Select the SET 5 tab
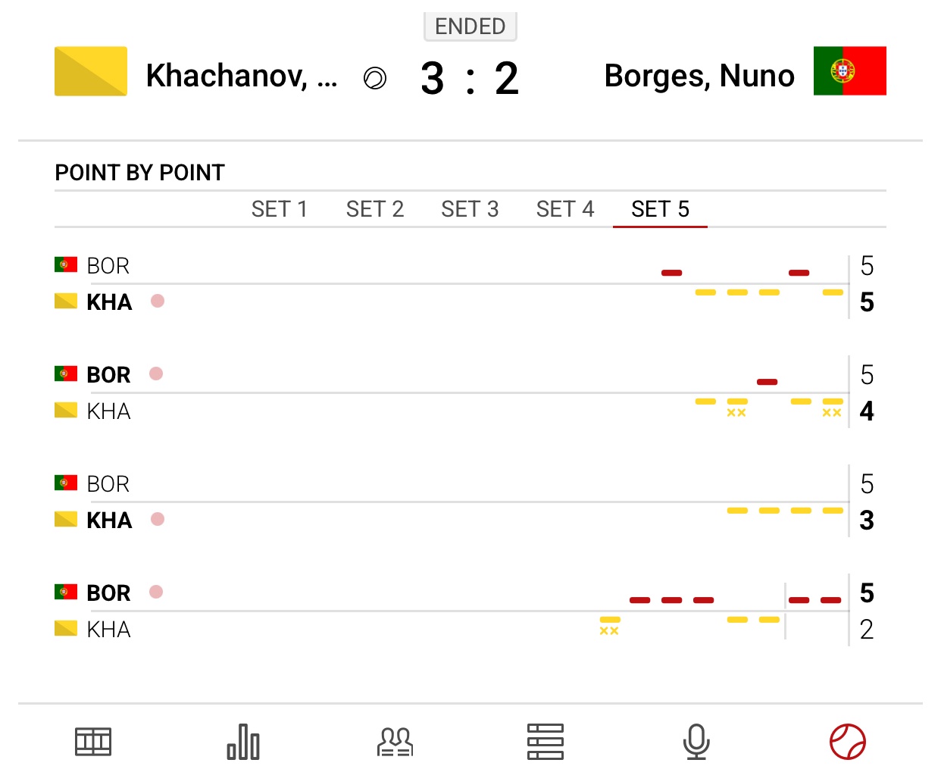The image size is (941, 766). 660,209
